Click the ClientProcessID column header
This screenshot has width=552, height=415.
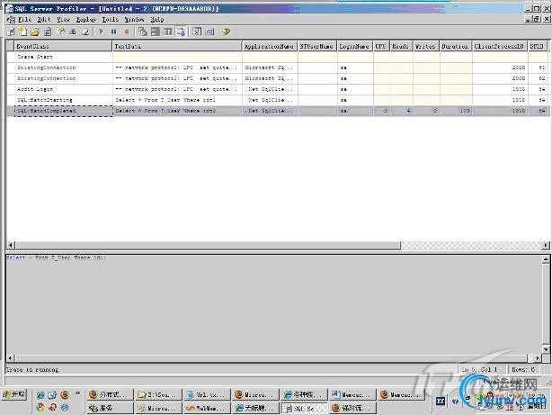[500, 46]
